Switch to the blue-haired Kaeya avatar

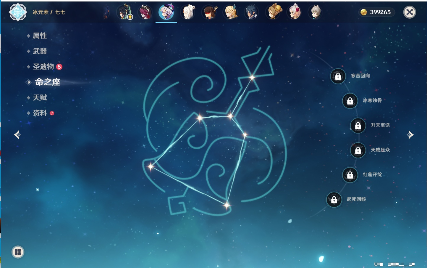[252, 12]
